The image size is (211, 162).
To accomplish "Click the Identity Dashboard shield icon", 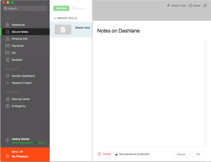I will pos(8,76).
